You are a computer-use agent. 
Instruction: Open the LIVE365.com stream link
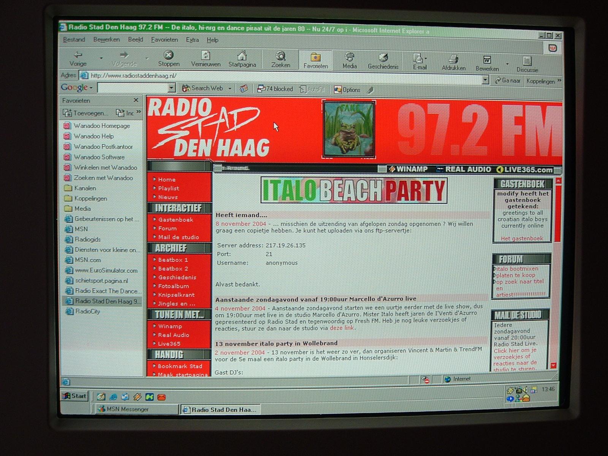tap(525, 170)
